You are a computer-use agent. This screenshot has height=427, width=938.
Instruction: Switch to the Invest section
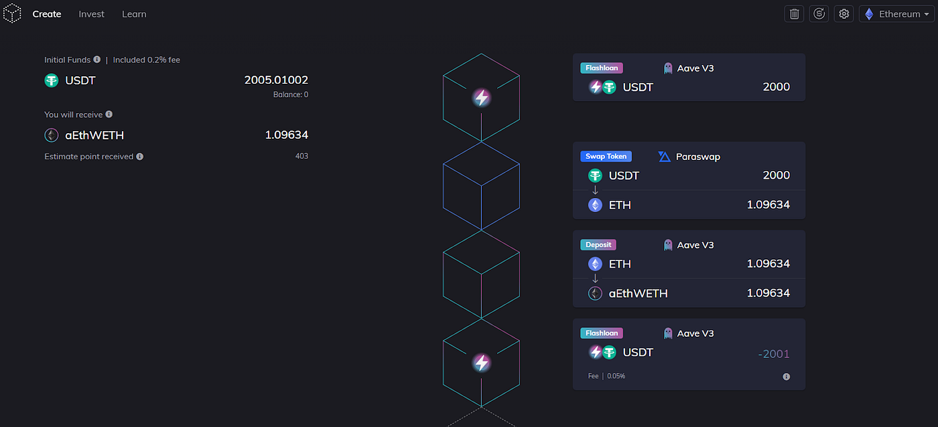[x=91, y=13]
